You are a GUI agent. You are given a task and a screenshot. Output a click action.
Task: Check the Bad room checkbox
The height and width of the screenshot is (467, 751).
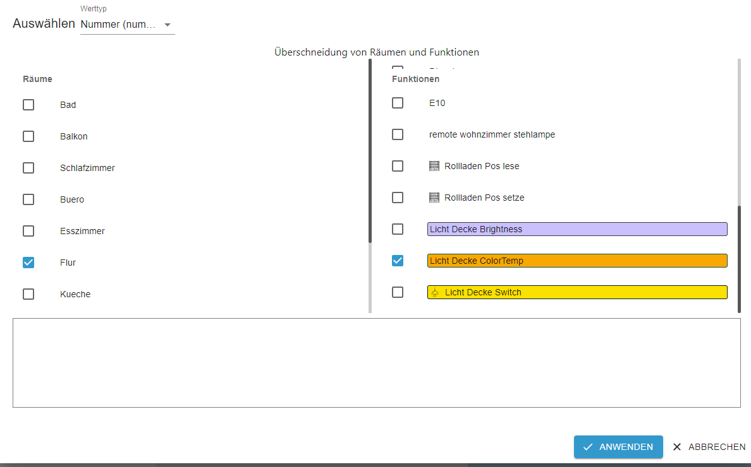[x=28, y=105]
